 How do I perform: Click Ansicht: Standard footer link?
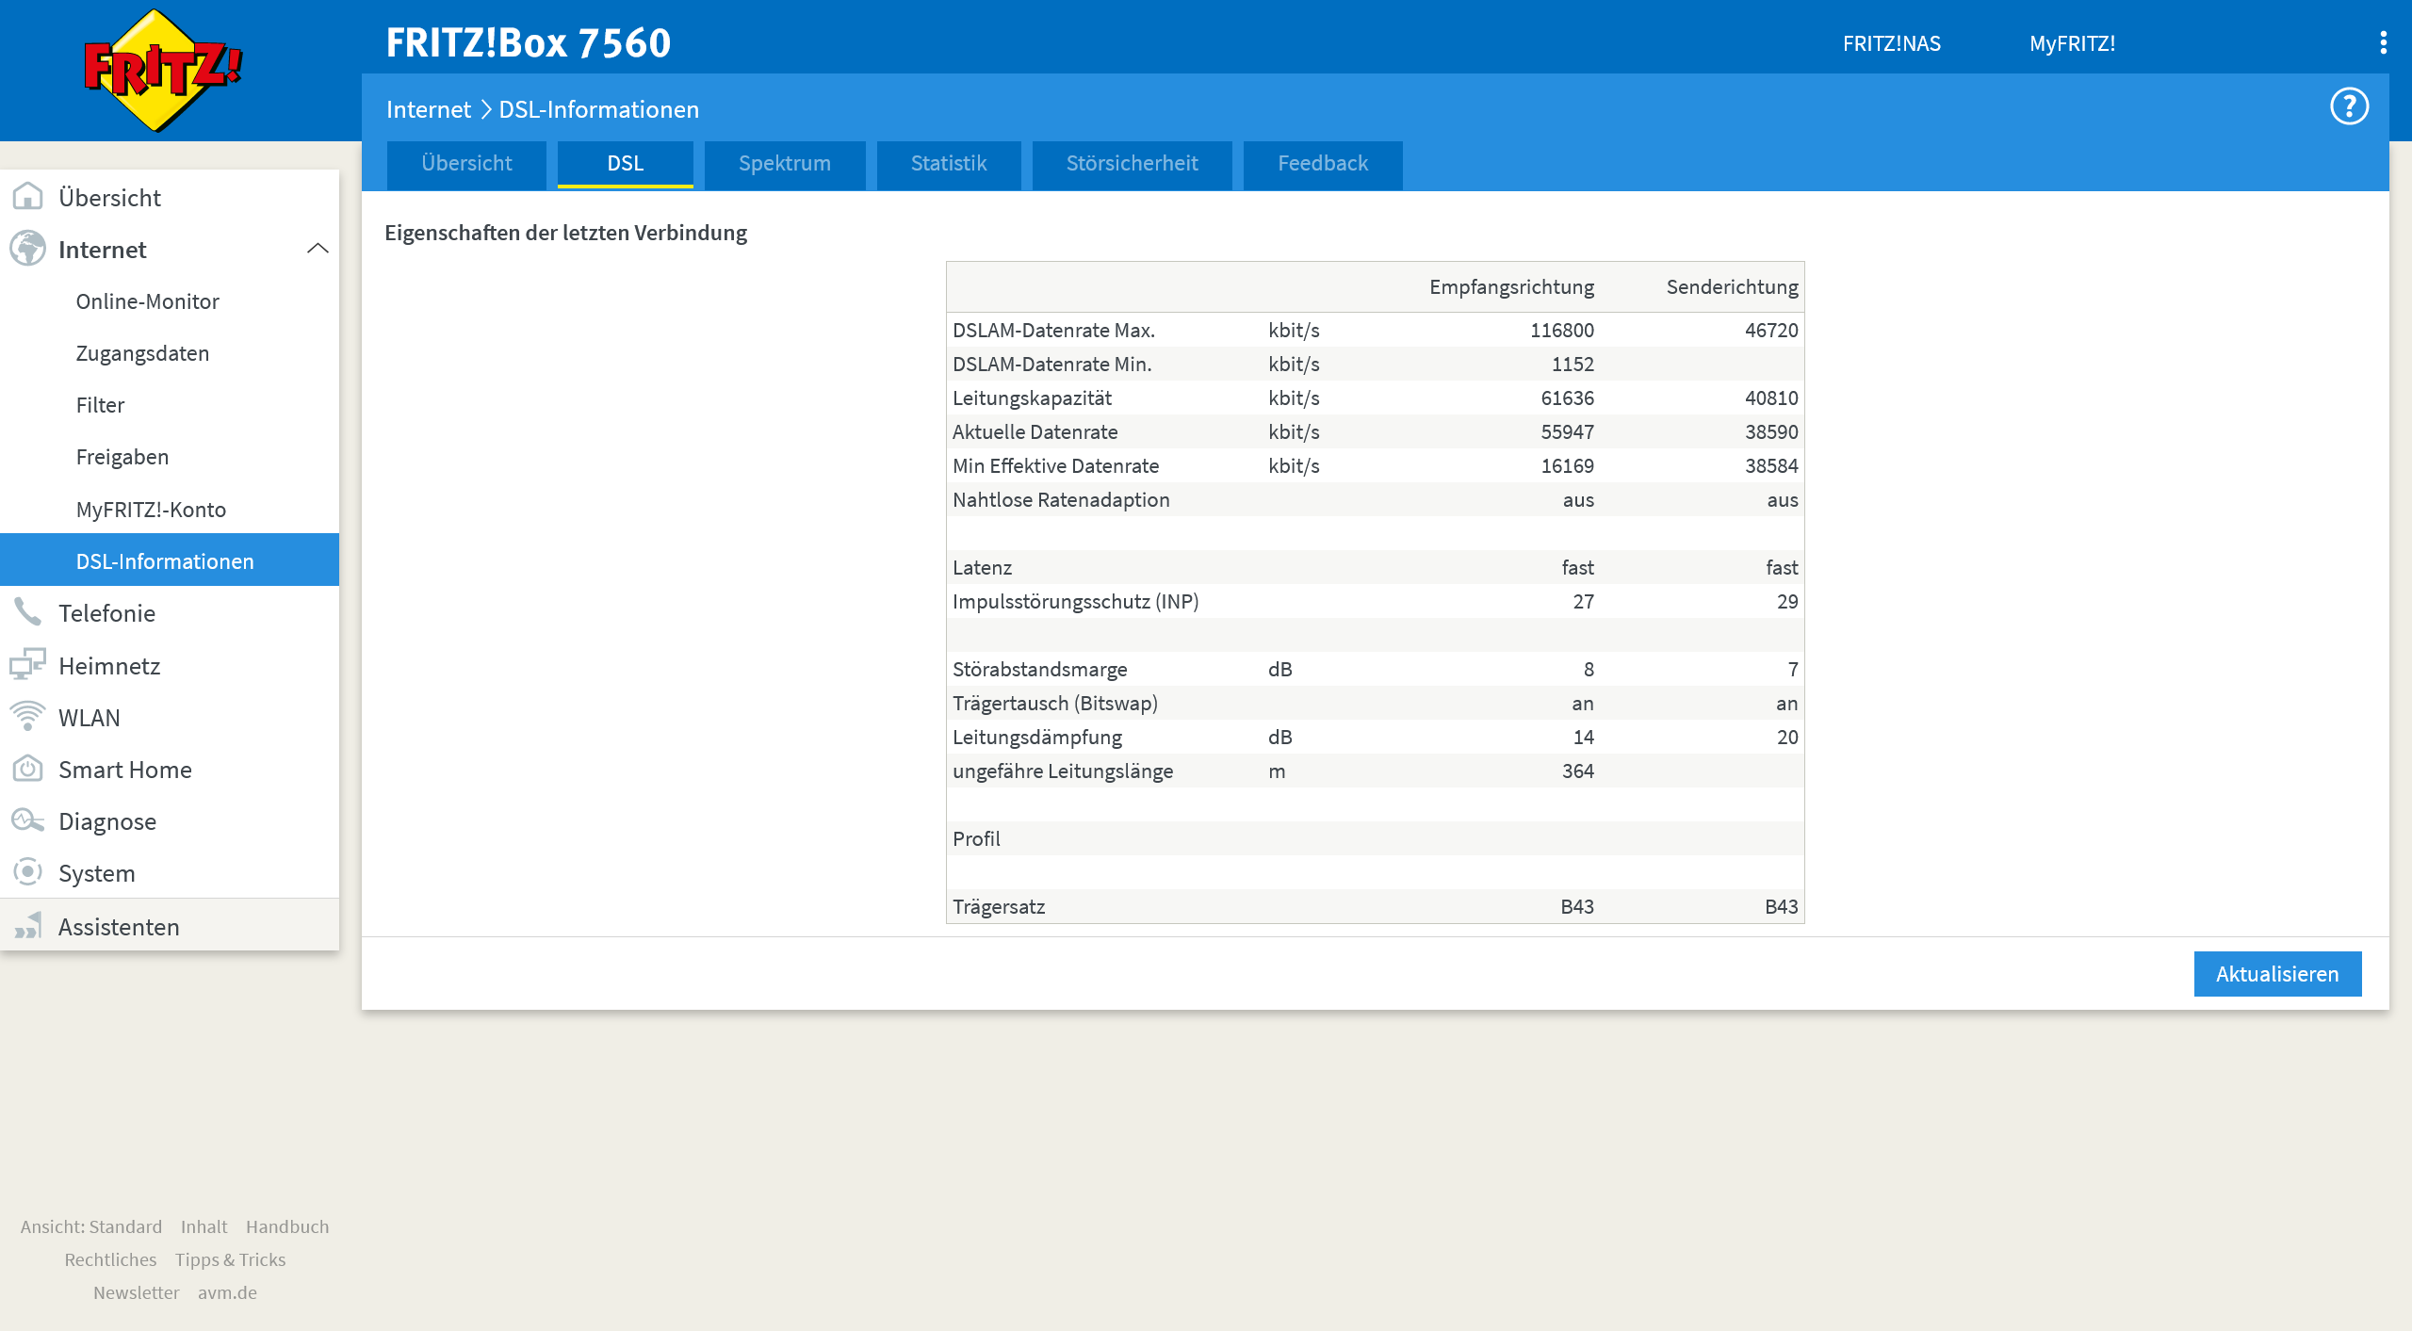[x=91, y=1226]
